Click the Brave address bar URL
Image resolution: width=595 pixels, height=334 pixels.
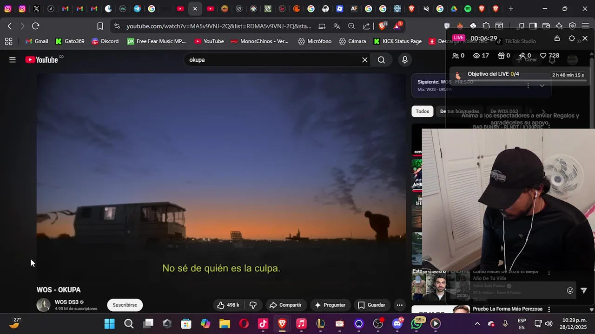pos(218,26)
